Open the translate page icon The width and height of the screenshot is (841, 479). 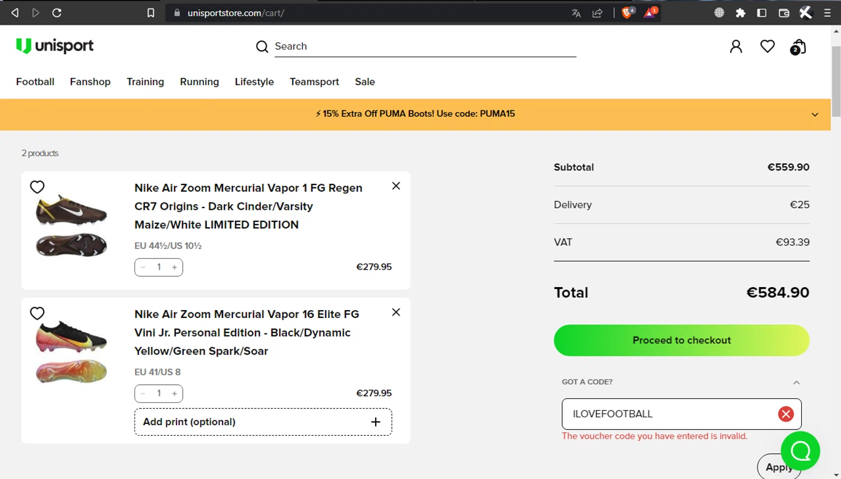576,13
